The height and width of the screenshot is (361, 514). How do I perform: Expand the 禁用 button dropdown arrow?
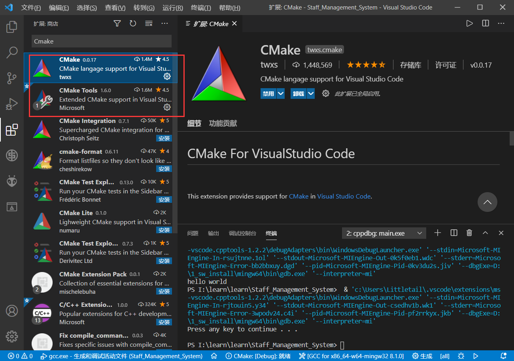[281, 94]
